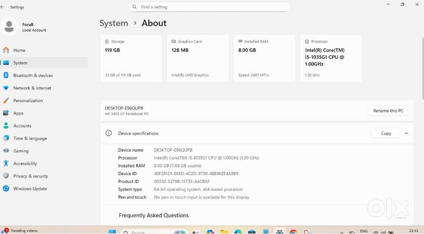Click the back arrow in Settings

click(x=3, y=7)
